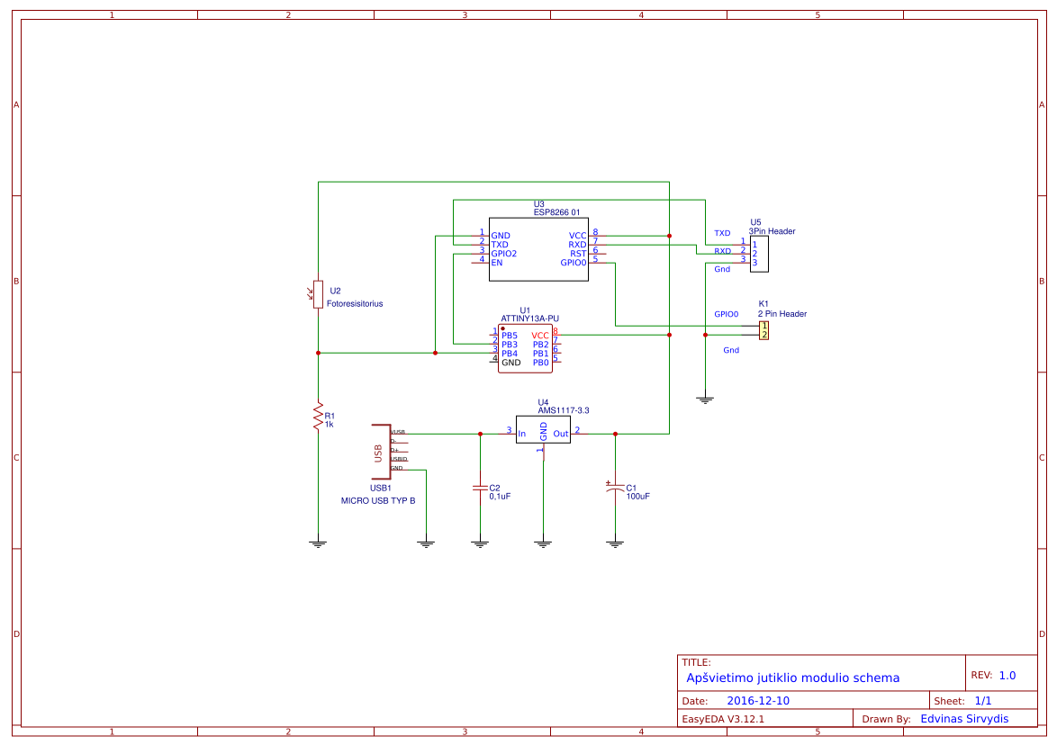
Task: Click the 3Pin Header U5 symbol
Action: [x=758, y=254]
